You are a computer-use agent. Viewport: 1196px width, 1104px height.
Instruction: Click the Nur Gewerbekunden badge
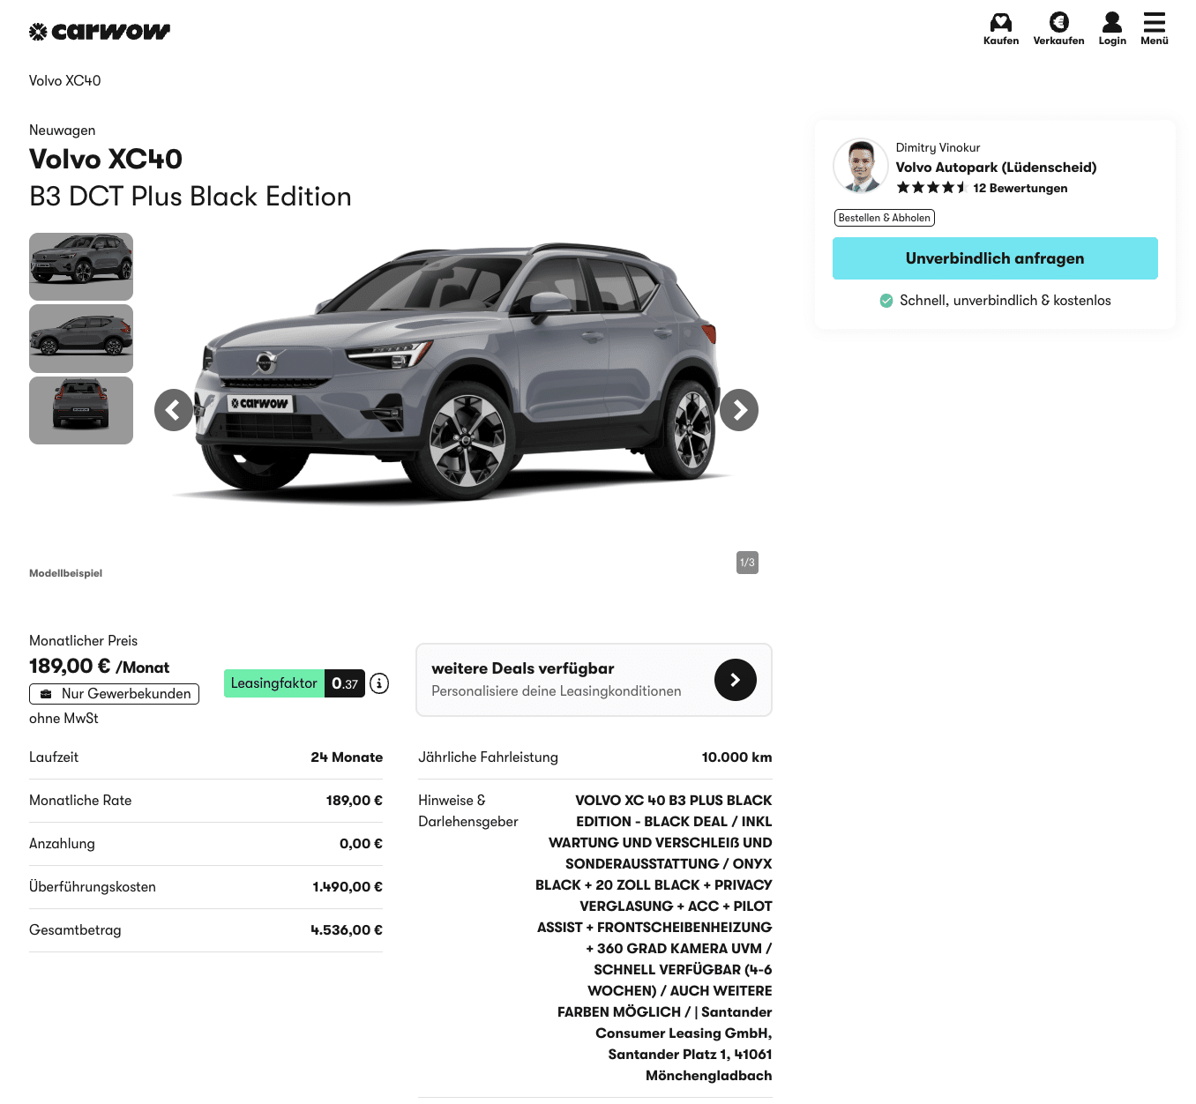point(115,694)
